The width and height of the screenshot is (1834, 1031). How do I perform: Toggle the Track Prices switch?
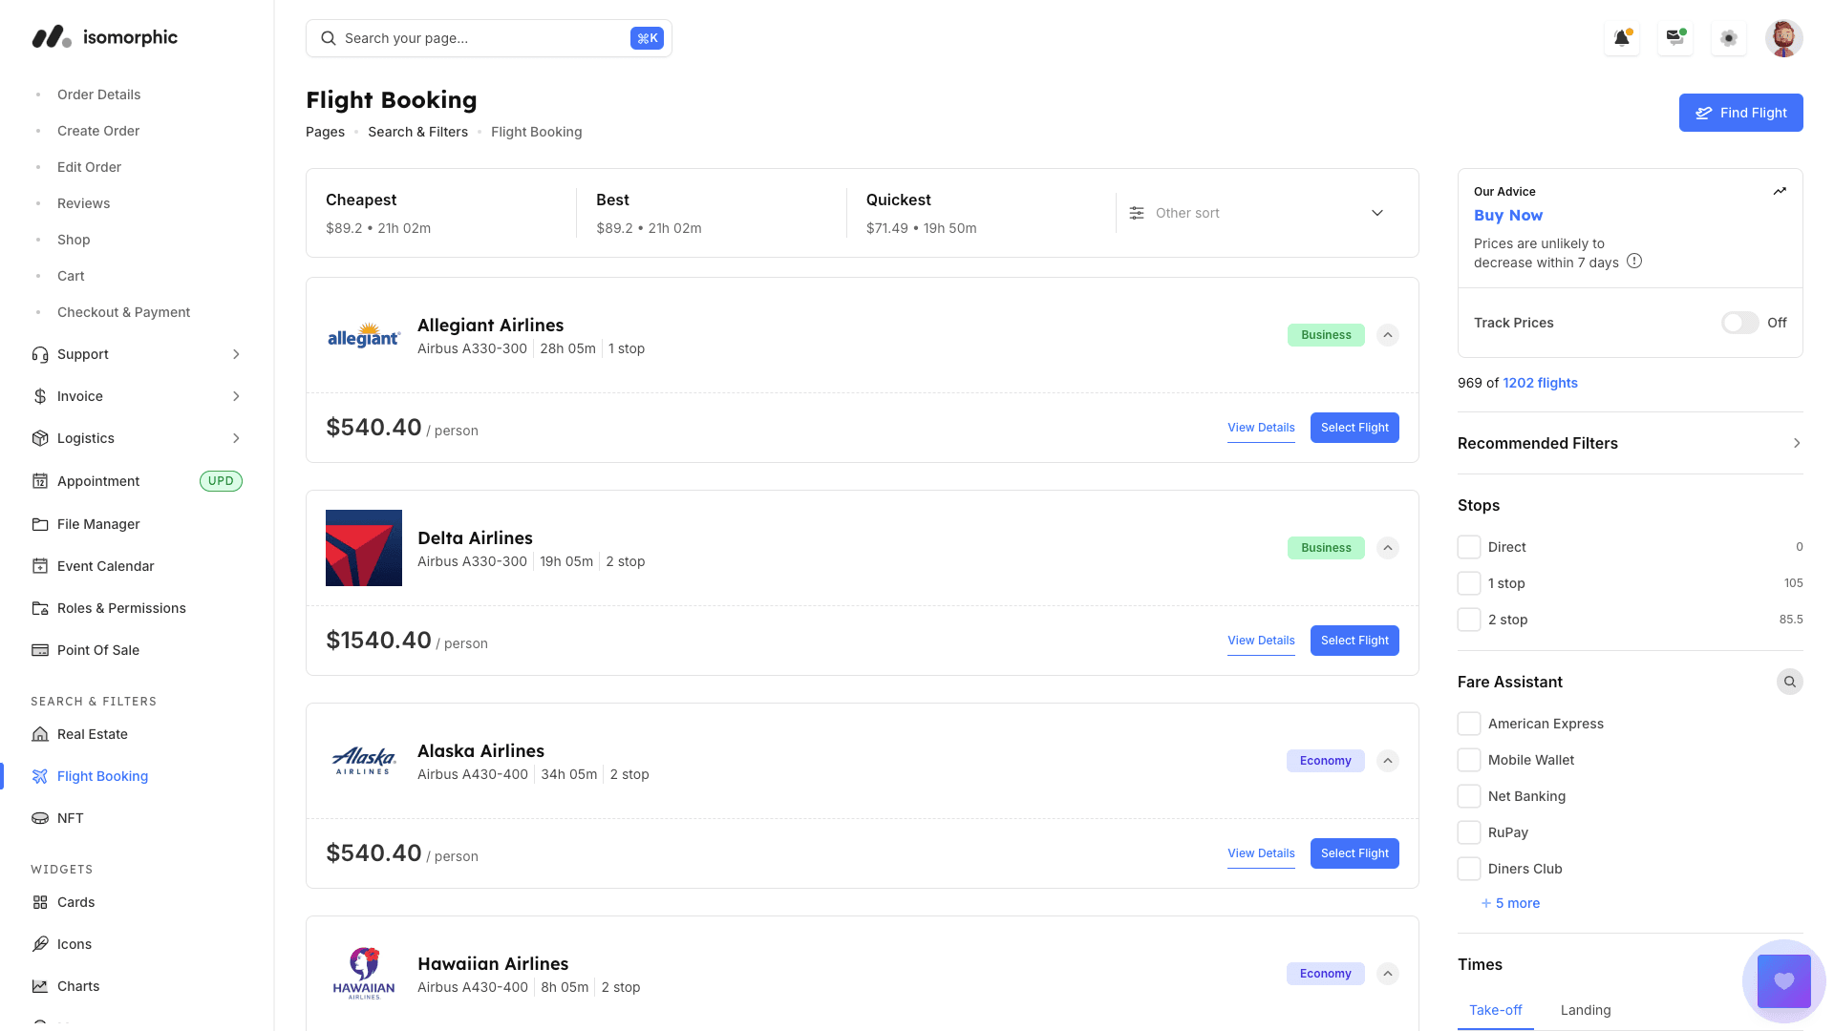(1739, 323)
